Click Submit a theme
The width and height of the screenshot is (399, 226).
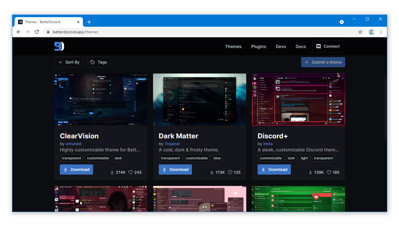click(323, 62)
